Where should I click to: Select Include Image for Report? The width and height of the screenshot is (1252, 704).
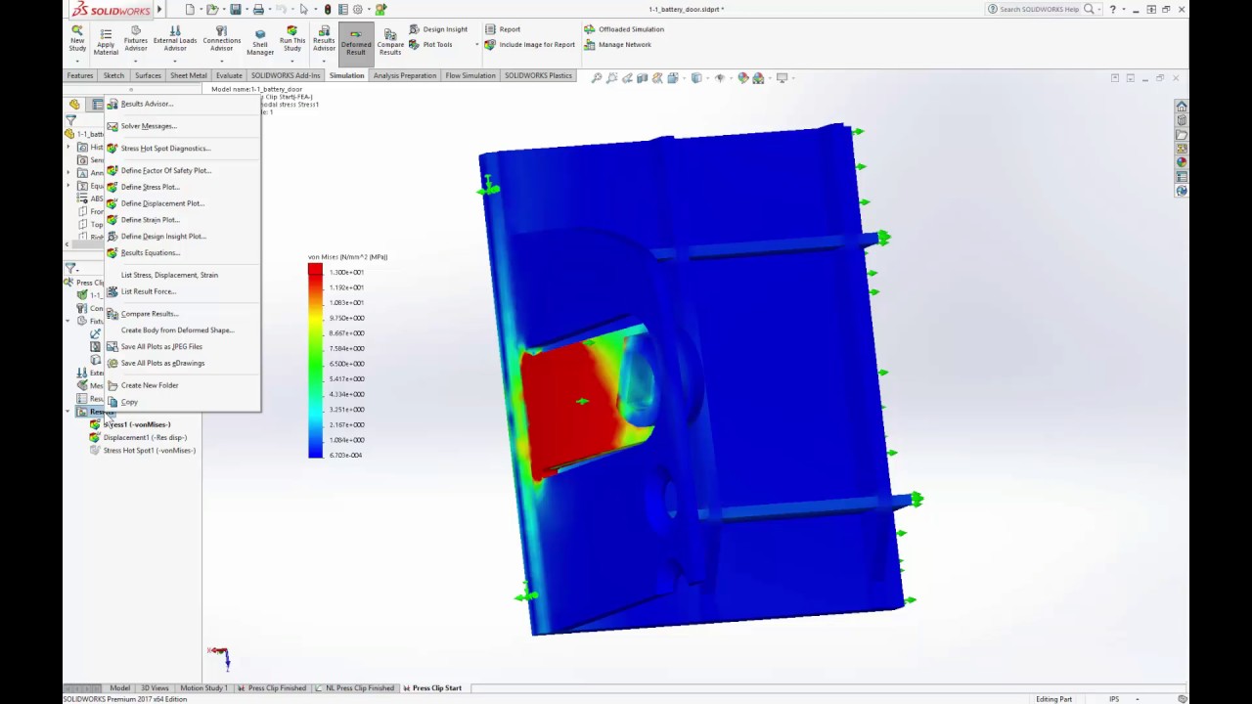click(x=530, y=44)
